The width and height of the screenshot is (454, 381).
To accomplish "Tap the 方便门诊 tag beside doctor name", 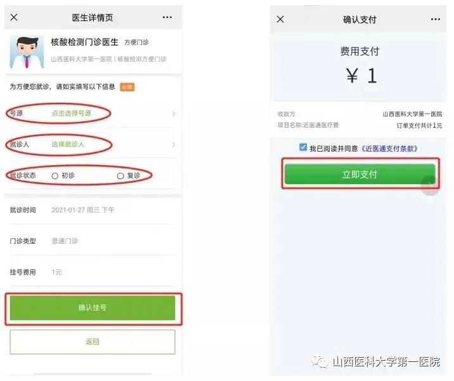I will (x=136, y=43).
